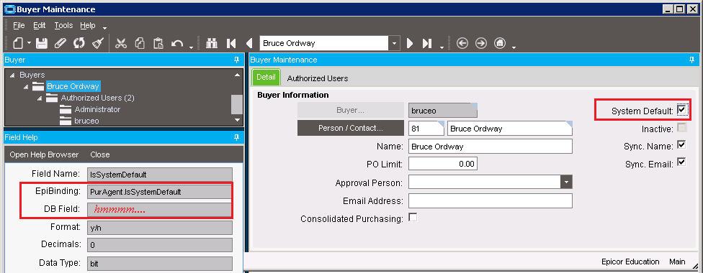
Task: Collapse the Bruce Ordway tree node
Action: (x=25, y=86)
